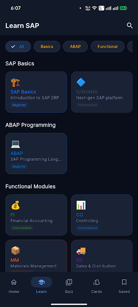Open search with the magnifier icon
Viewport: 138px width, 307px height.
tap(130, 25)
